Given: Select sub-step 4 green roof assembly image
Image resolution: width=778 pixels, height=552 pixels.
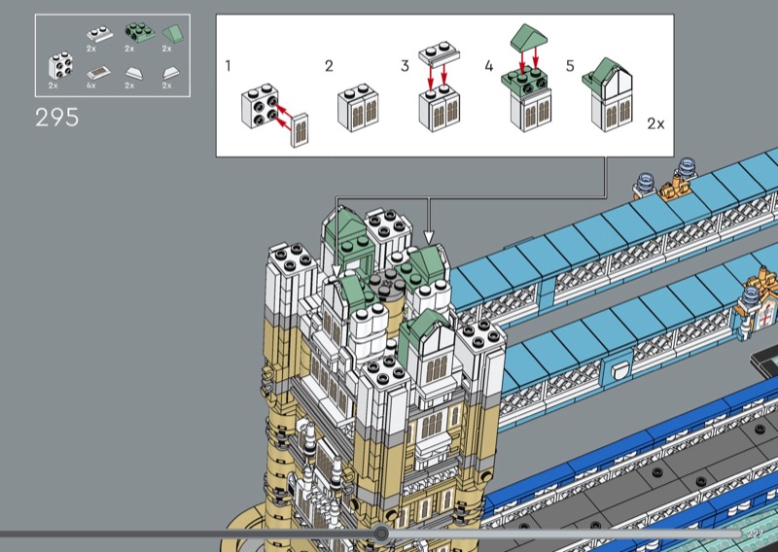Looking at the screenshot, I should [x=525, y=78].
